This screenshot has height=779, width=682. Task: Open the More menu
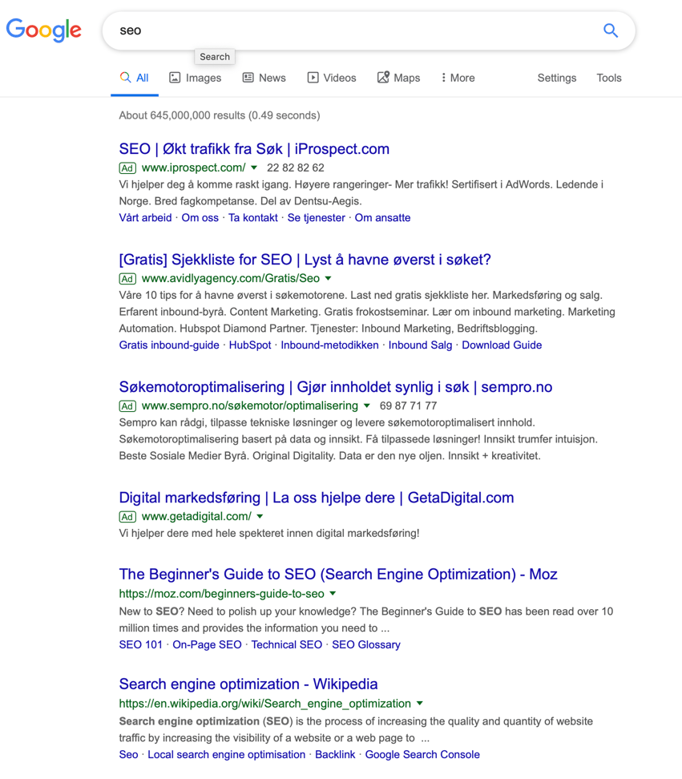point(458,78)
